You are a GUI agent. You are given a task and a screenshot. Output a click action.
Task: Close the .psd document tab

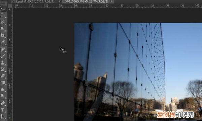coord(59,1)
